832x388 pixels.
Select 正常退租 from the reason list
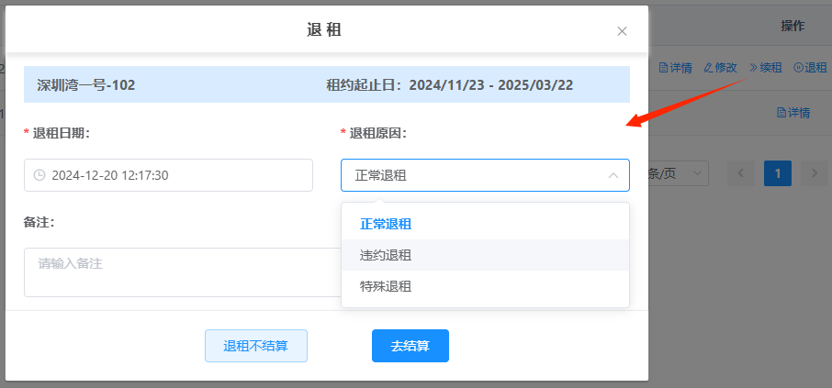click(x=386, y=224)
